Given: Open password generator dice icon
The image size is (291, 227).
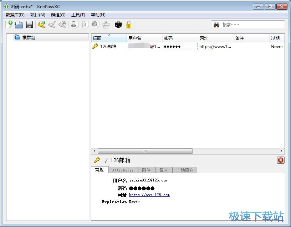Looking at the screenshot, I should (118, 25).
